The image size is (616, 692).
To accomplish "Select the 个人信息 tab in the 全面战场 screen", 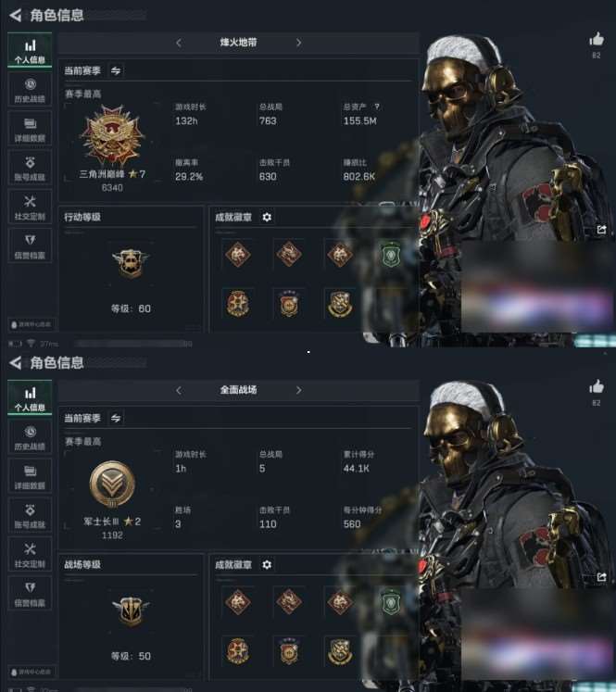I will 30,398.
